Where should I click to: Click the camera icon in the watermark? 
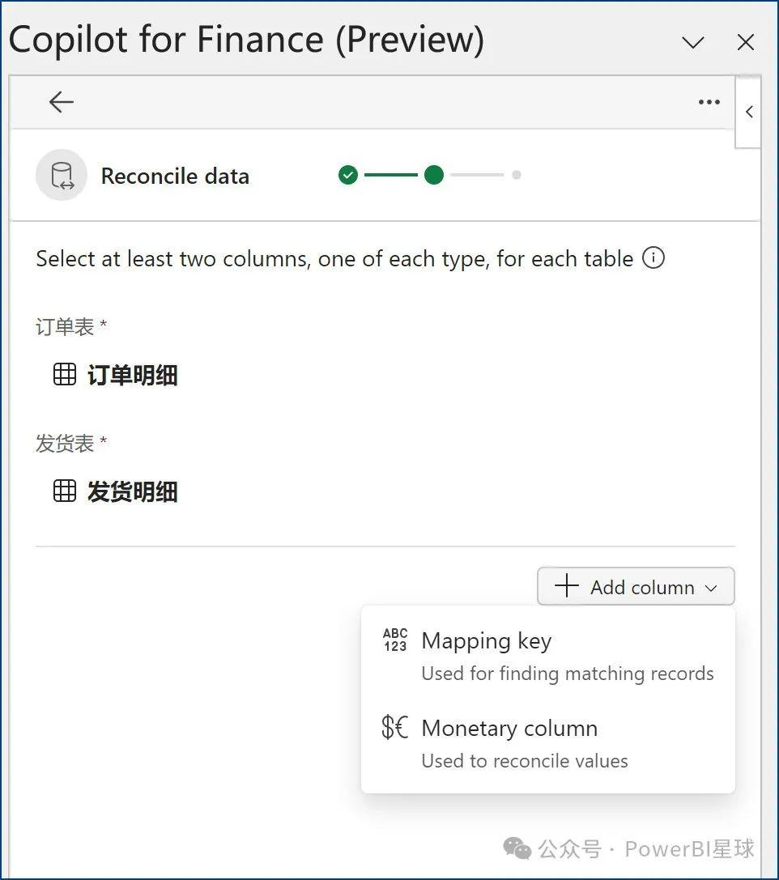[x=515, y=848]
